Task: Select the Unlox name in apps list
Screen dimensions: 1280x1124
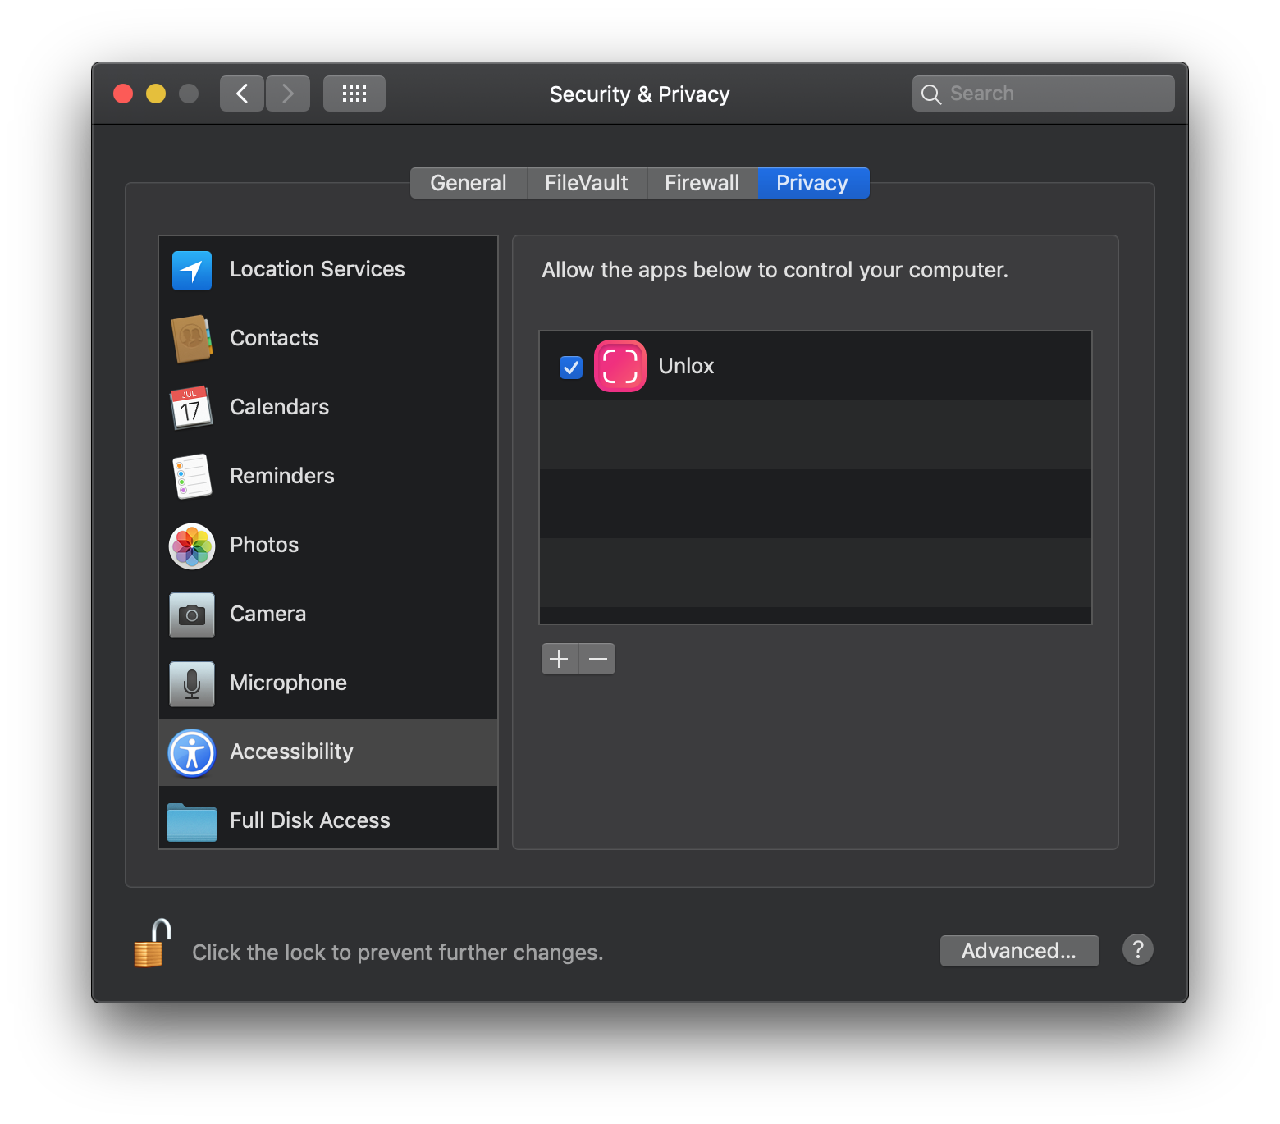Action: (686, 366)
